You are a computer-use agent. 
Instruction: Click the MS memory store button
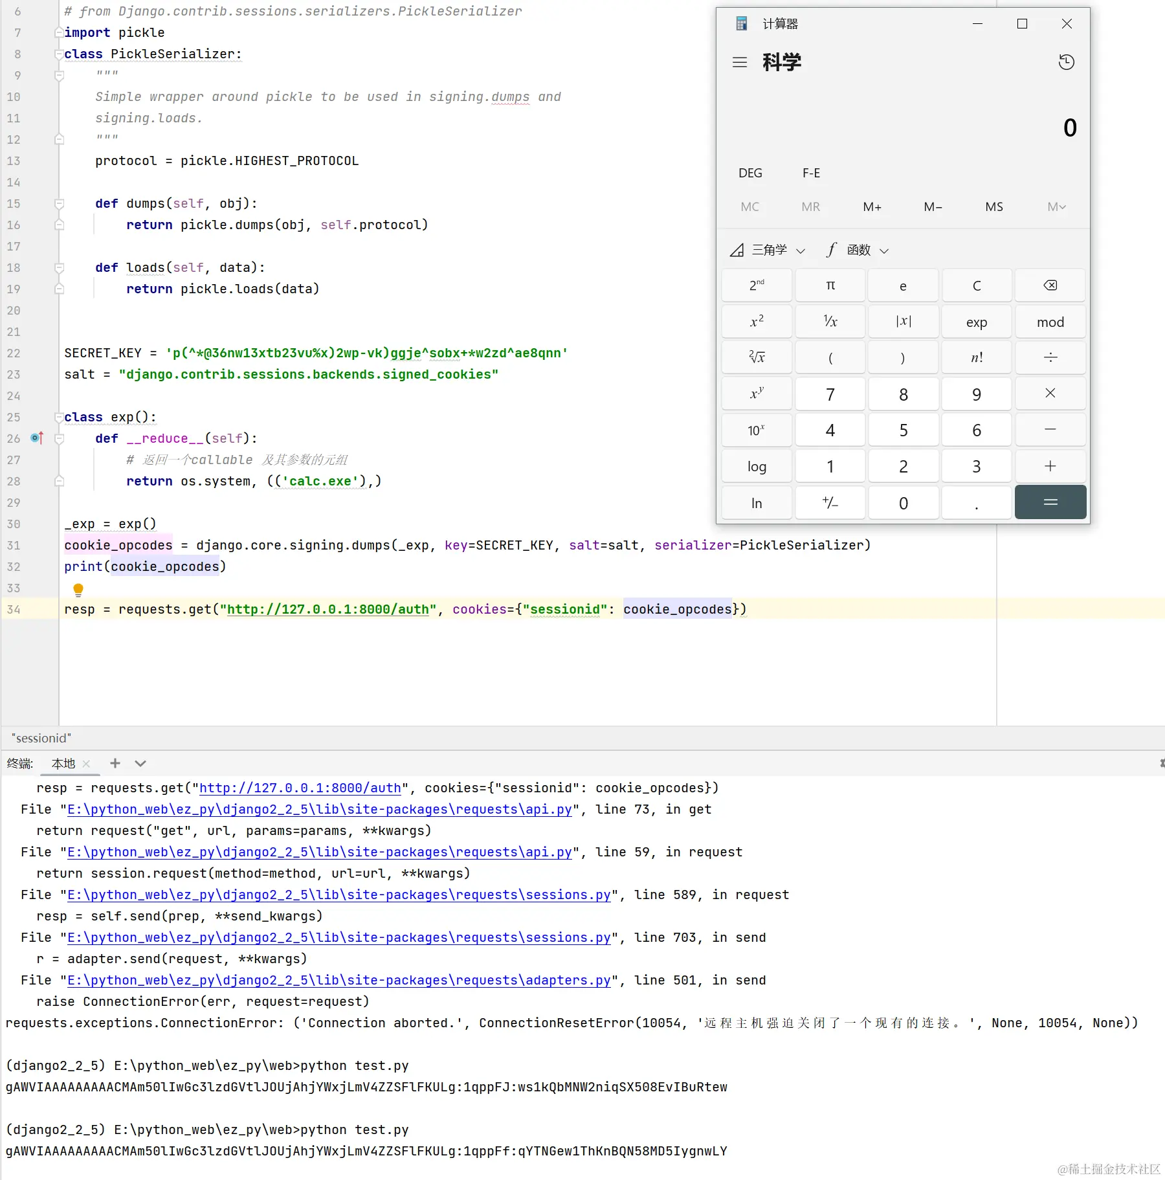994,207
